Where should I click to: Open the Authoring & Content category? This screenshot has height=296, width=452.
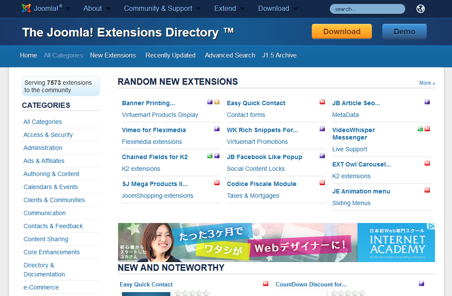(x=51, y=174)
